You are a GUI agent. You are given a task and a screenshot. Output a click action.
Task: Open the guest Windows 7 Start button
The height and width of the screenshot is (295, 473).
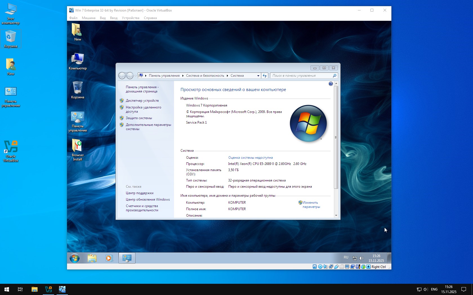[x=75, y=258]
